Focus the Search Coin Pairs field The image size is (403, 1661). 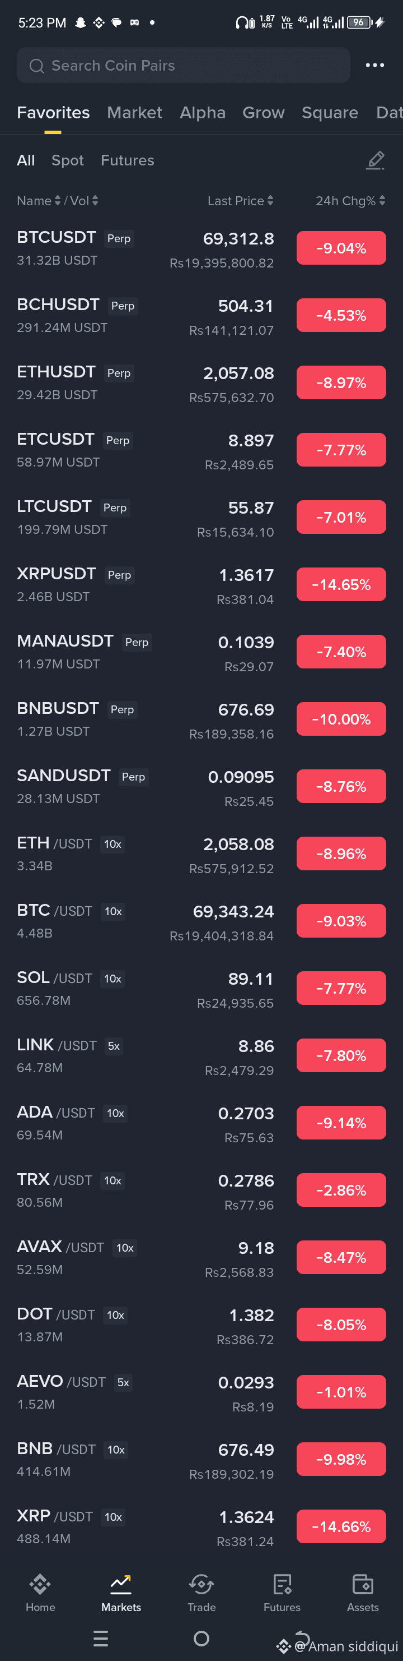184,65
